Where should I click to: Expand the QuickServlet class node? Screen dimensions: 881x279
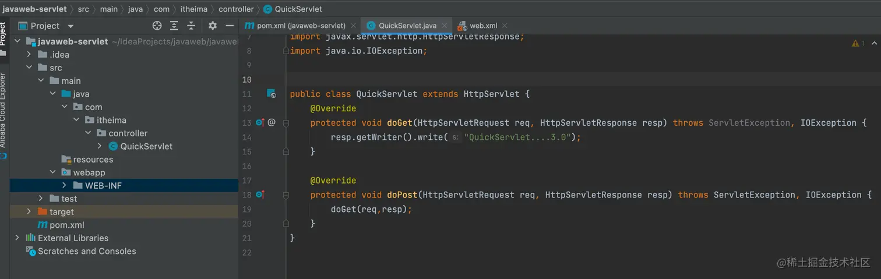coord(100,146)
